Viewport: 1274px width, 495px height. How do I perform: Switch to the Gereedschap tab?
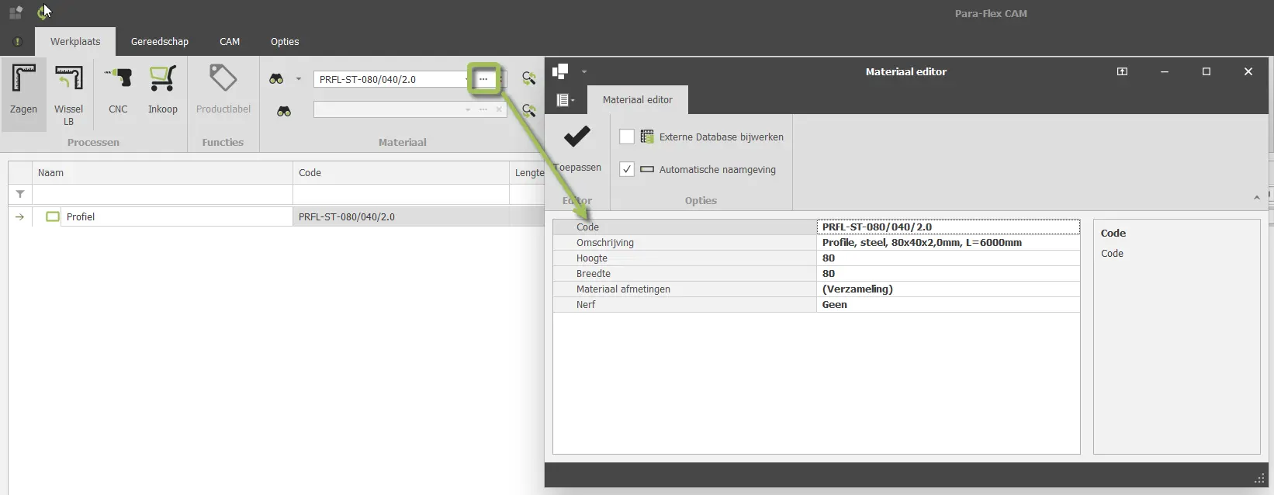[160, 42]
